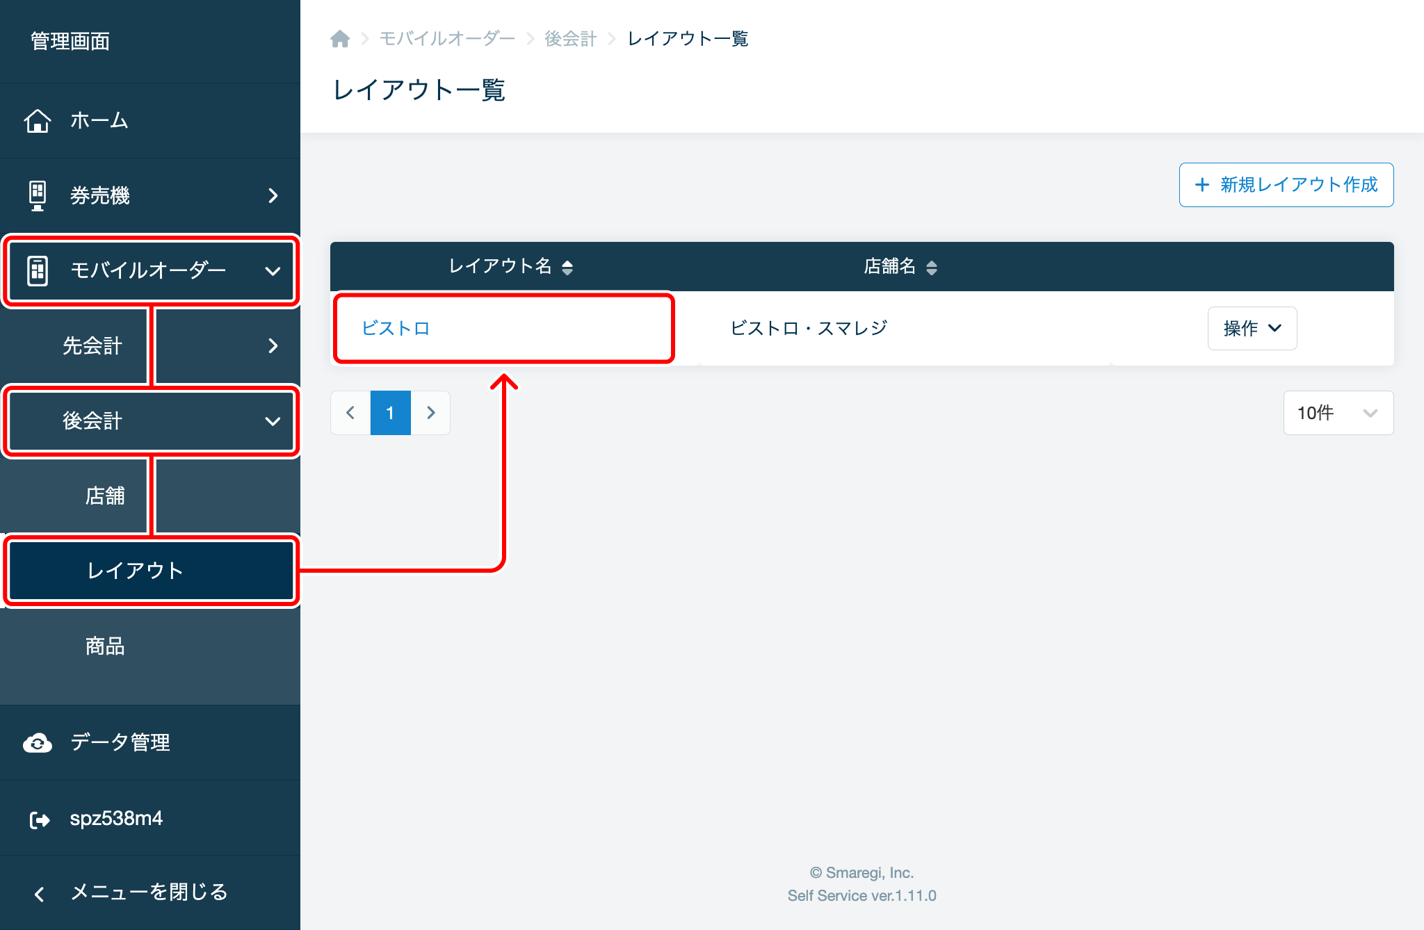Click the モバイルオーダー smartphone icon
The height and width of the screenshot is (930, 1424).
coord(38,271)
